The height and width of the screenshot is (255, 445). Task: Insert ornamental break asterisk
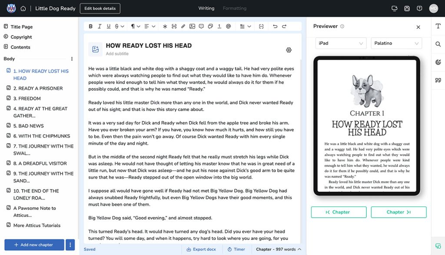click(x=165, y=26)
